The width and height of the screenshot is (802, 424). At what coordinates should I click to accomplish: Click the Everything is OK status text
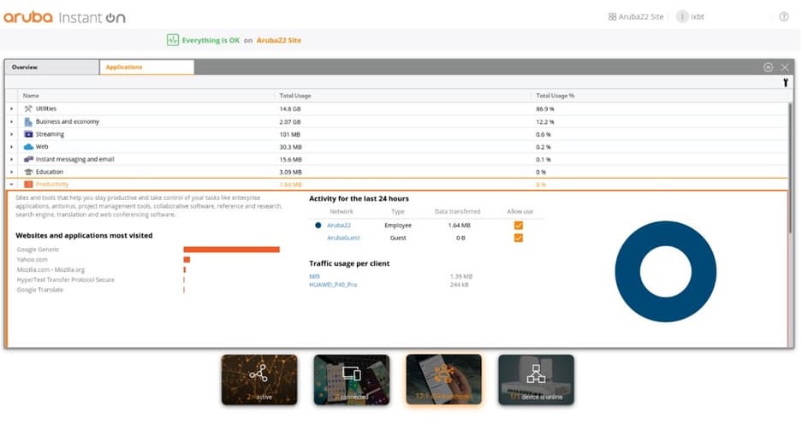(211, 40)
